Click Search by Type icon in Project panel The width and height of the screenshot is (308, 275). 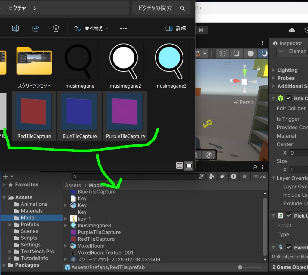(211, 176)
